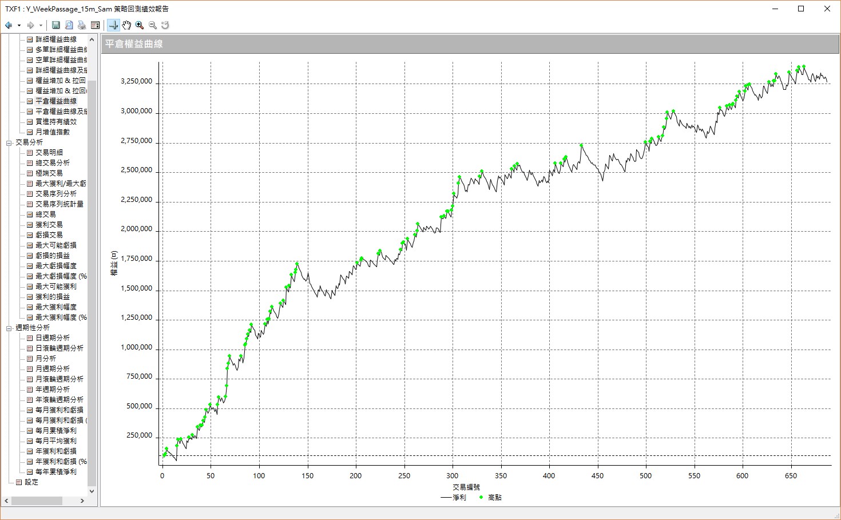This screenshot has width=841, height=520.
Task: Click the chart icon beside 每月累積淨利
Action: click(30, 431)
